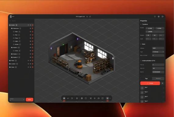Open the chevron dropdown next to grid icon
The height and width of the screenshot is (117, 174).
click(x=110, y=98)
